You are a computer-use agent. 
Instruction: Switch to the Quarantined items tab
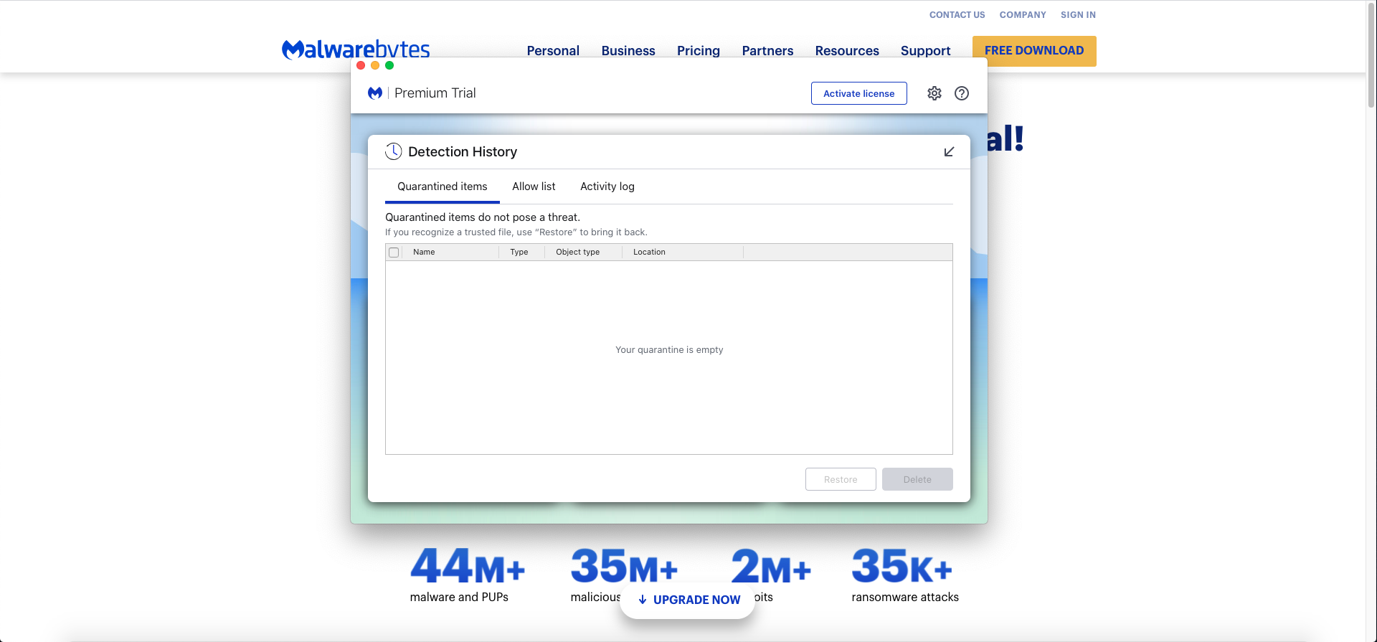tap(443, 187)
